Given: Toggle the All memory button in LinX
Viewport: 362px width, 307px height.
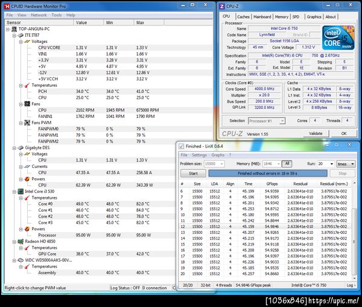Looking at the screenshot, I should [287, 164].
